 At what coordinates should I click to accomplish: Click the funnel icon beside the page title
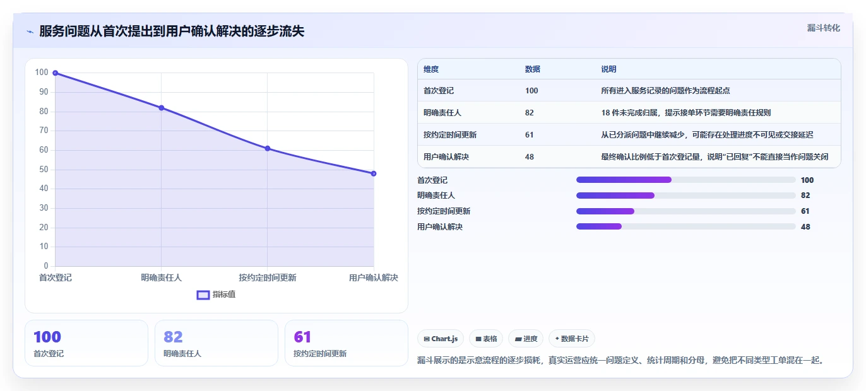[x=30, y=31]
